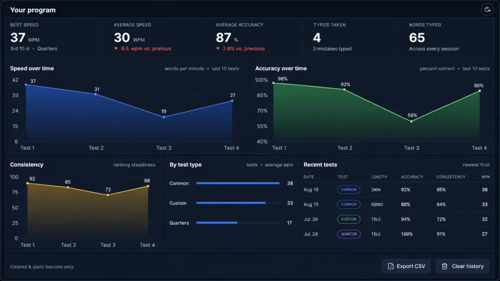Click the Best Speed 37 WPM value

point(25,38)
